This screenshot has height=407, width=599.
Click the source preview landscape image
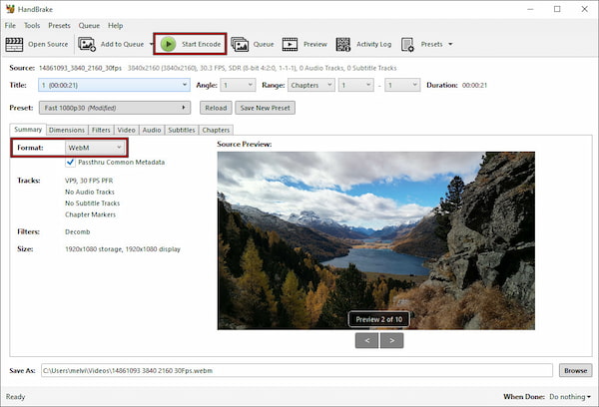[x=376, y=240]
